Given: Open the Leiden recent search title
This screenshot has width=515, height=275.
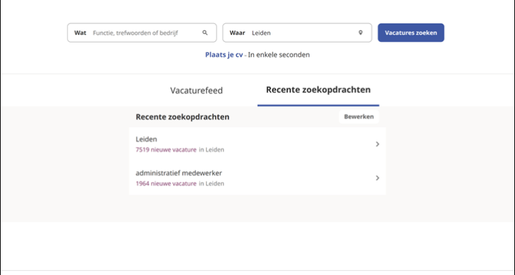Looking at the screenshot, I should pyautogui.click(x=146, y=139).
